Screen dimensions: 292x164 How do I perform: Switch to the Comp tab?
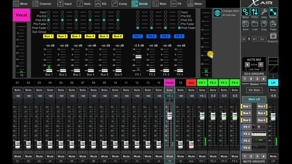point(120,4)
